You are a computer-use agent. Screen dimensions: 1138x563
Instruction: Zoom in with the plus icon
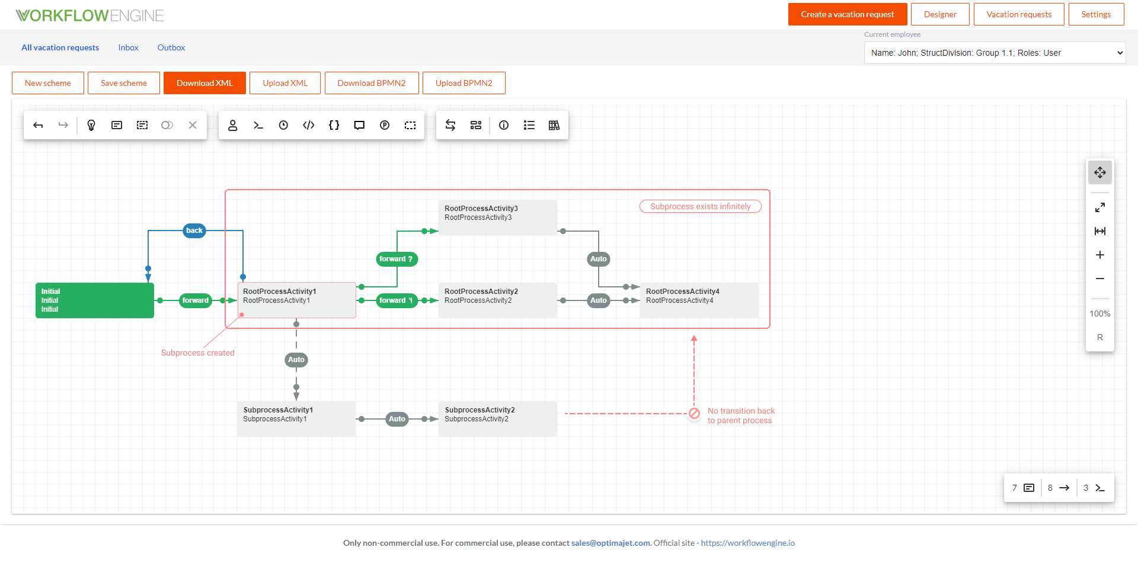[x=1100, y=255]
